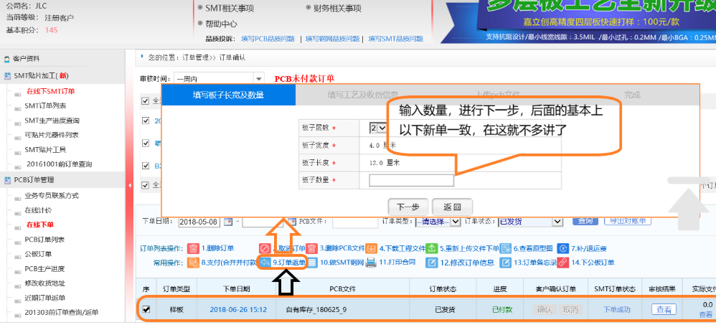Toggle the first 全选 checkbox under 审核时间

pyautogui.click(x=146, y=100)
